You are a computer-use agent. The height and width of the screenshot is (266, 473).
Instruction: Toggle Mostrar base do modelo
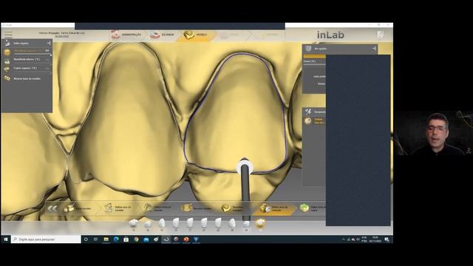[22, 79]
